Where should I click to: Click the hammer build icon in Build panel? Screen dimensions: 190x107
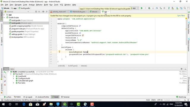point(5,72)
